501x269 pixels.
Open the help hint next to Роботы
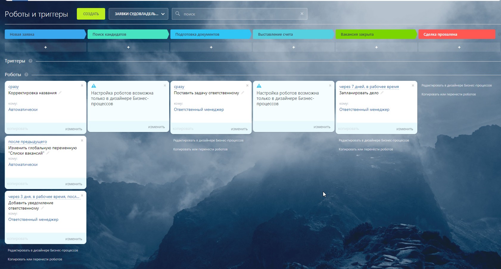(x=26, y=75)
